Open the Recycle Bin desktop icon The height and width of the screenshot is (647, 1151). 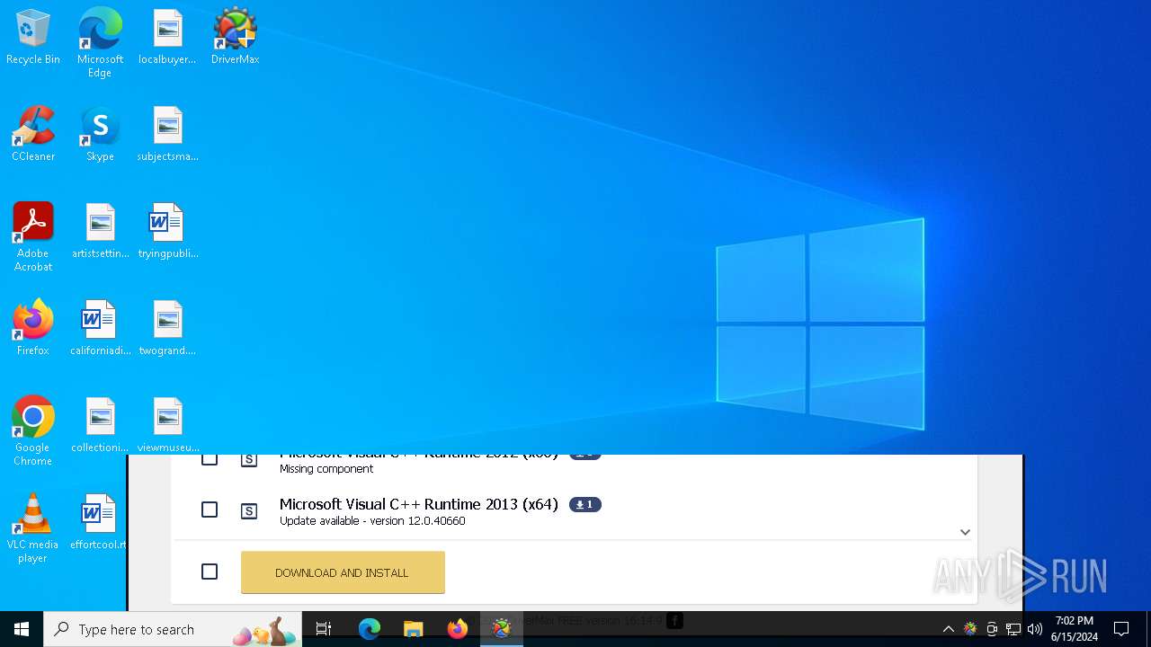[33, 38]
